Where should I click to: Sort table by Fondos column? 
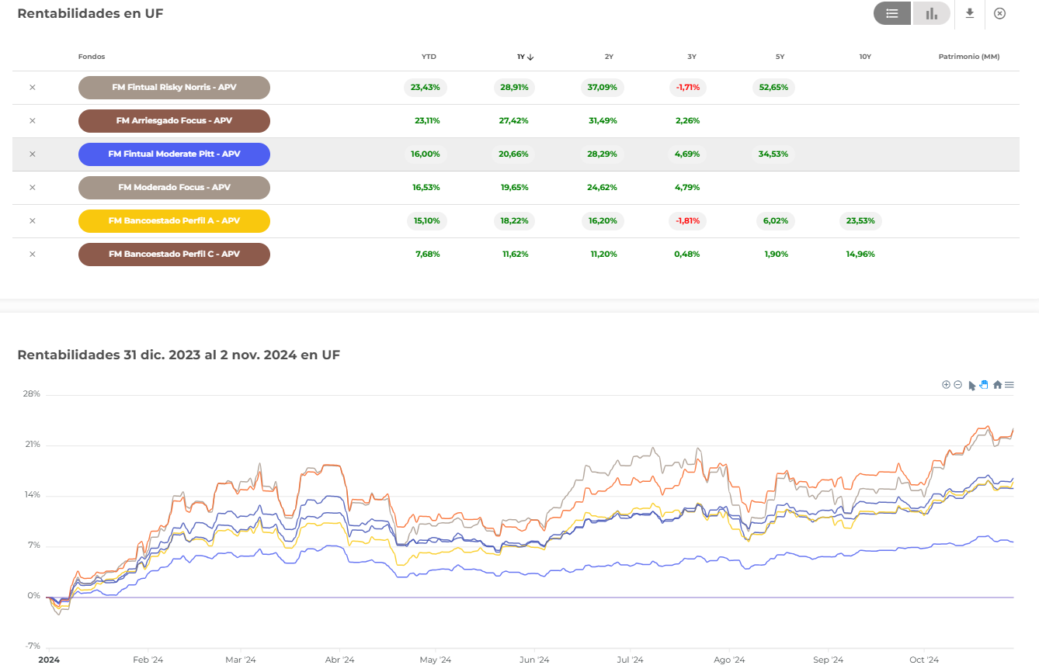92,57
